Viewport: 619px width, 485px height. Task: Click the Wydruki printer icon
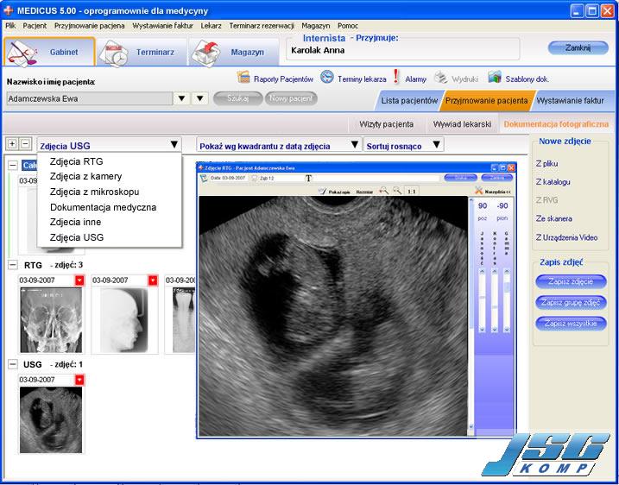[440, 78]
